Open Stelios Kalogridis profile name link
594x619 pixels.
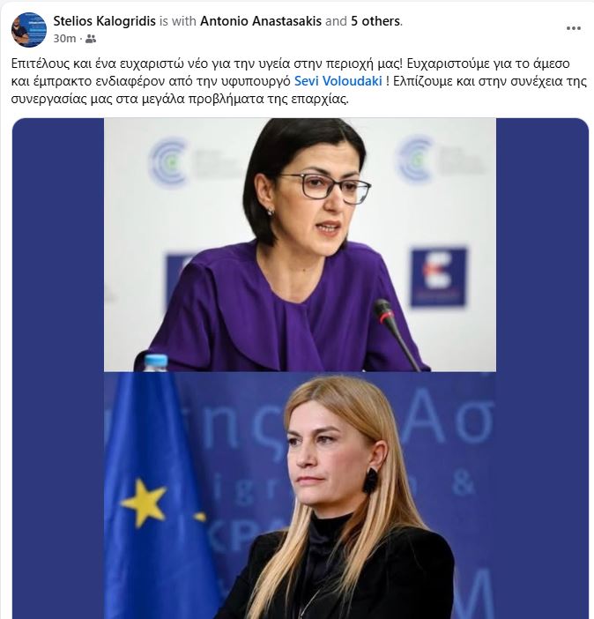(105, 21)
